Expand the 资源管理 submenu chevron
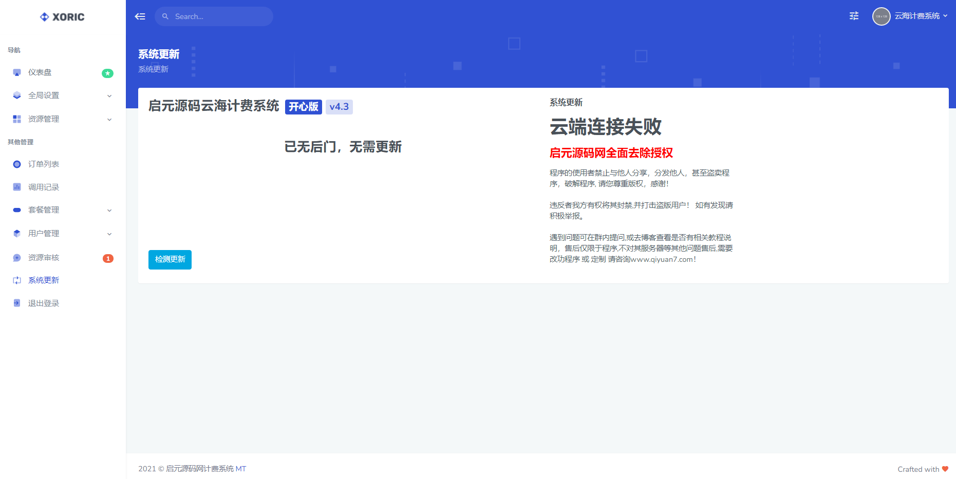The height and width of the screenshot is (479, 956). [109, 120]
